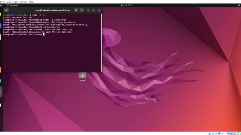241x135 pixels.
Task: Minimize the terminal window
Action: pos(88,10)
